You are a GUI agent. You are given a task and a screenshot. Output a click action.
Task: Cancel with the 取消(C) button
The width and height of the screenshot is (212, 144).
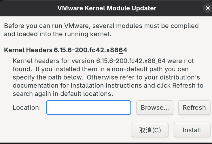coord(150,130)
